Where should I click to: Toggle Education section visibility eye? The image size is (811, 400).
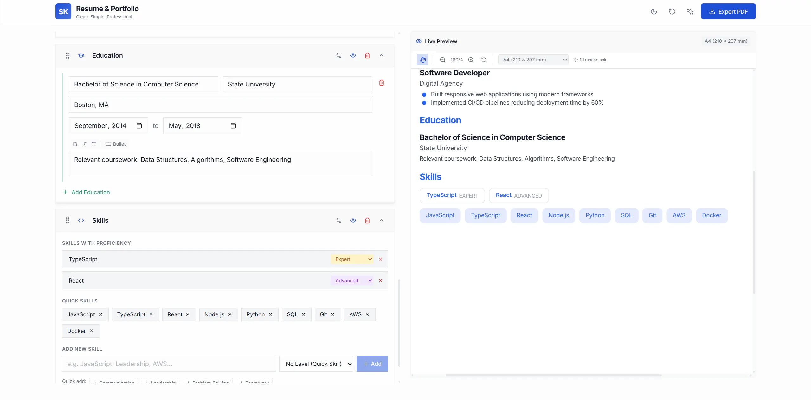(x=353, y=55)
